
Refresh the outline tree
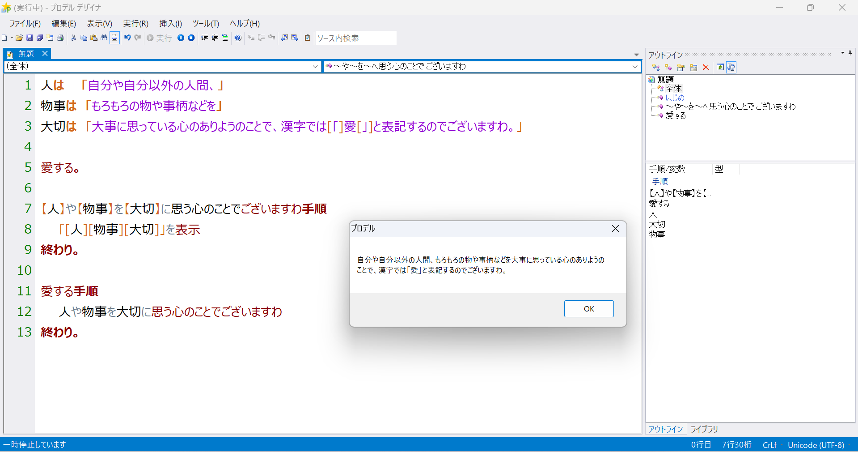point(720,67)
